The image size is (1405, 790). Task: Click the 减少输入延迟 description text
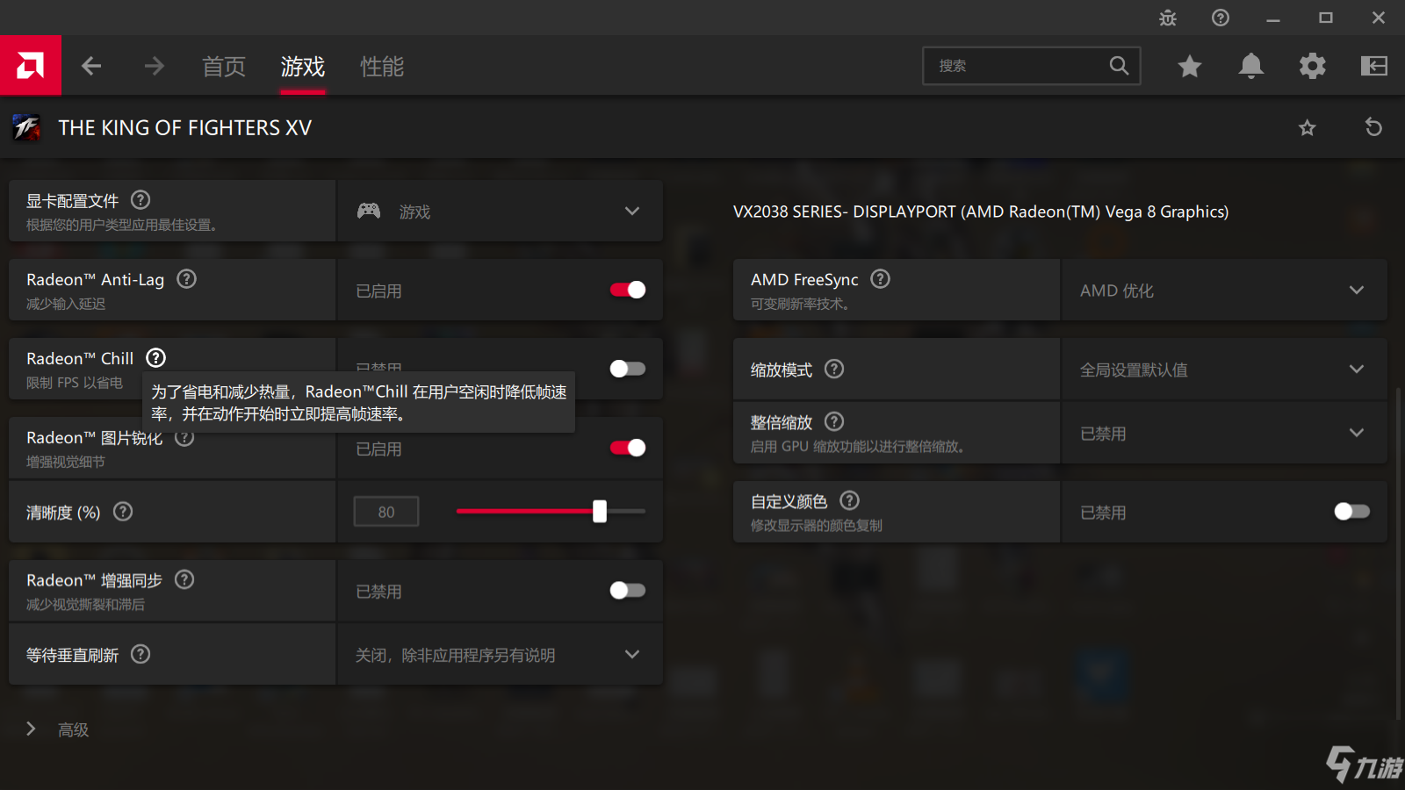[x=66, y=304]
